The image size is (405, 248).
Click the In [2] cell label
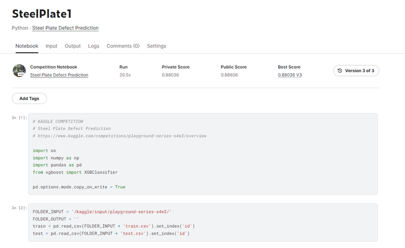[x=19, y=208]
